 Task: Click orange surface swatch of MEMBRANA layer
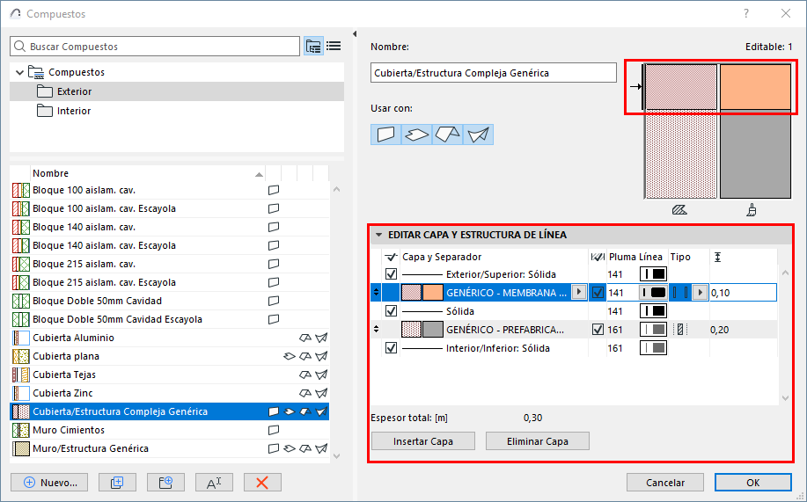(433, 293)
